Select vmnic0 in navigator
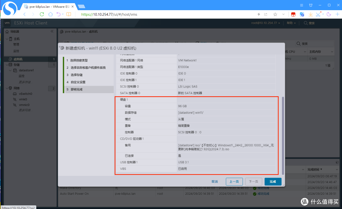Image resolution: width=342 pixels, height=209 pixels. pyautogui.click(x=24, y=105)
